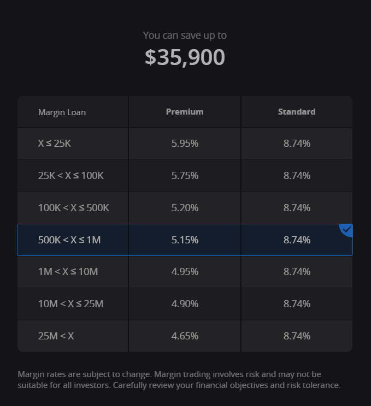Click the 4.90% Premium rate cell
Screen dimensions: 371x406
pos(185,303)
